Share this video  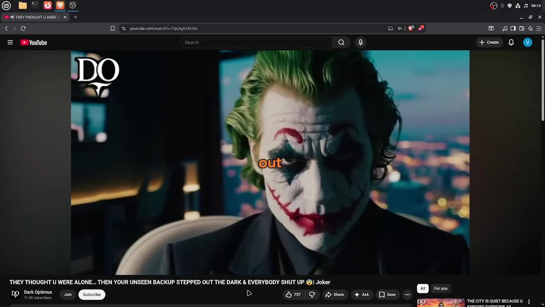(x=334, y=295)
